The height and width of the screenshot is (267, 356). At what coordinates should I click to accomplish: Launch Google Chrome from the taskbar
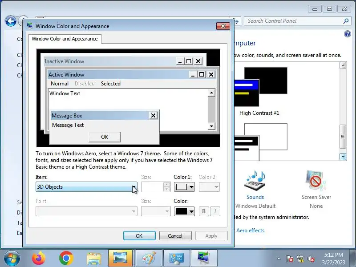point(66,258)
